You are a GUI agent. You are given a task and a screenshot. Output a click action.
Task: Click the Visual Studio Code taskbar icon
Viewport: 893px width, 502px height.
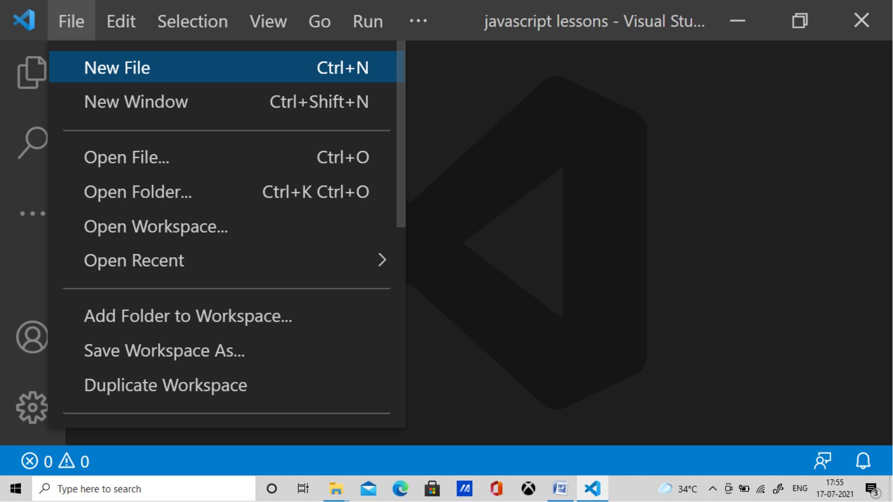pos(592,488)
